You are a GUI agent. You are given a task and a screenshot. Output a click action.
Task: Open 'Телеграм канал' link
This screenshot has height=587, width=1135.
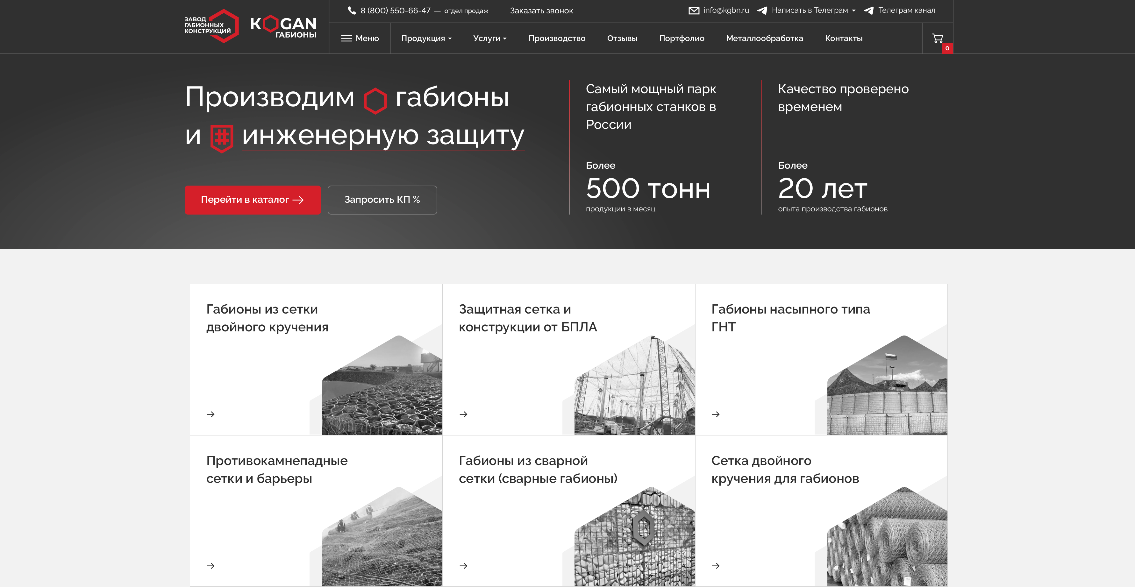click(906, 11)
